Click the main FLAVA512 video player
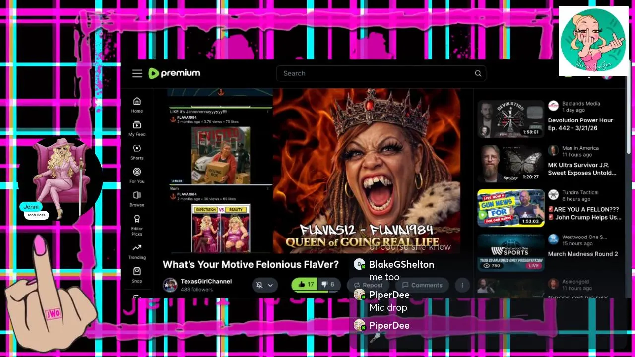Image resolution: width=635 pixels, height=357 pixels. tap(367, 171)
